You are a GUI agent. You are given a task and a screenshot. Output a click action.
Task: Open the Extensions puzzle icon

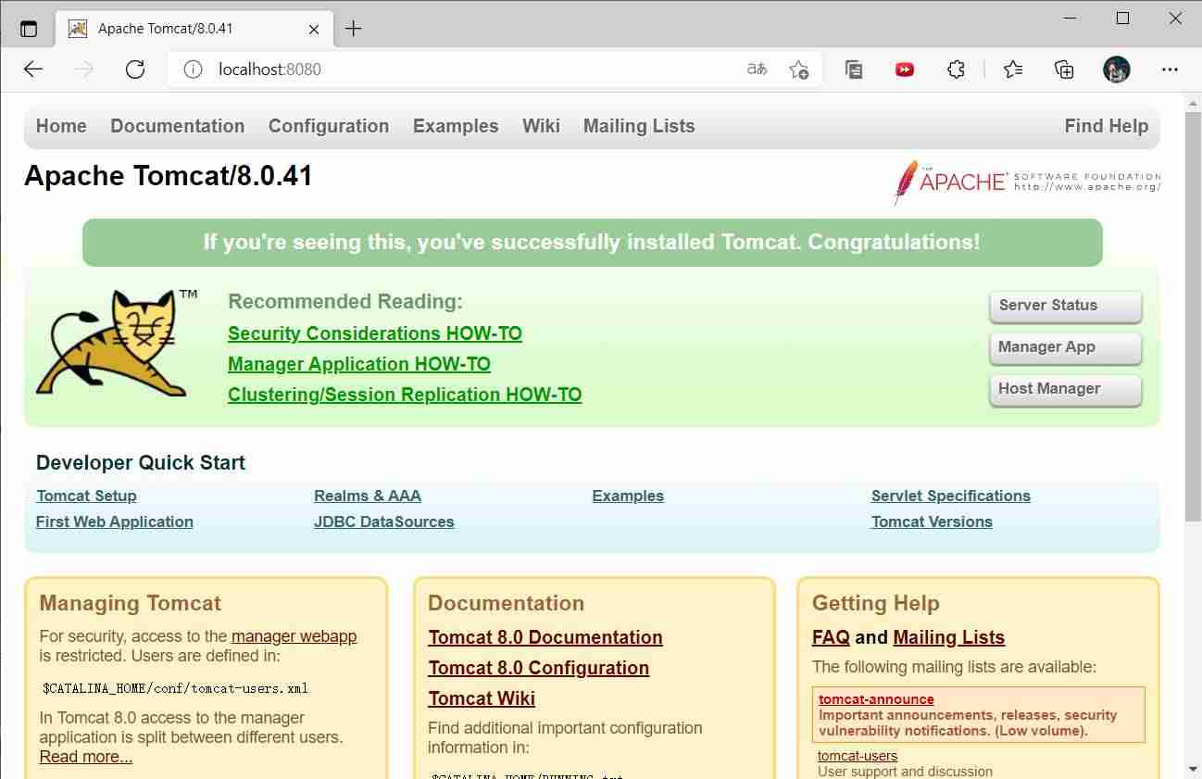[956, 69]
